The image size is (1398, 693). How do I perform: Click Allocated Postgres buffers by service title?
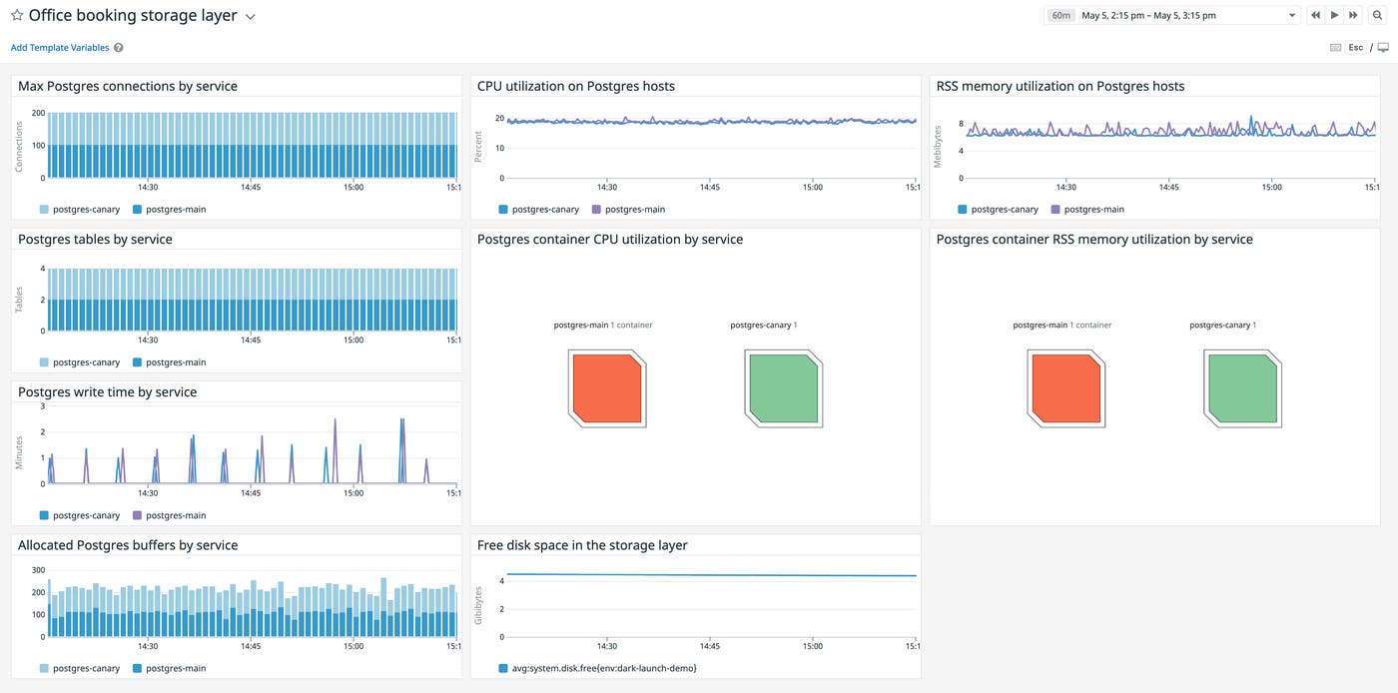[128, 545]
